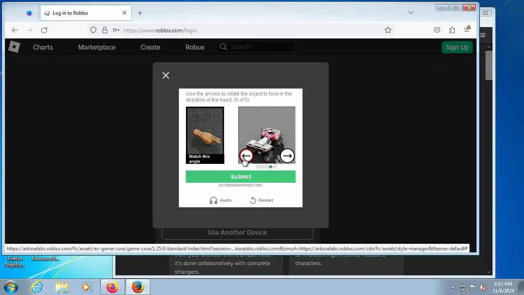
Task: Open the Windows Start menu
Action: pos(11,287)
